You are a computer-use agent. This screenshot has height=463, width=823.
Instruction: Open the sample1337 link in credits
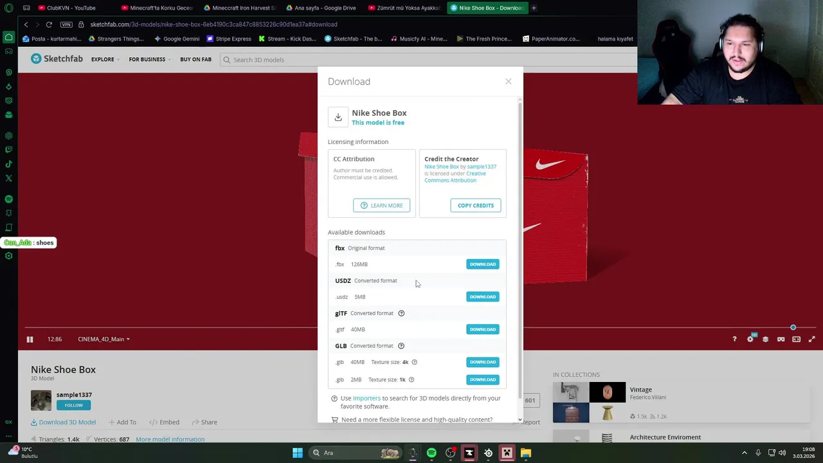pos(482,167)
